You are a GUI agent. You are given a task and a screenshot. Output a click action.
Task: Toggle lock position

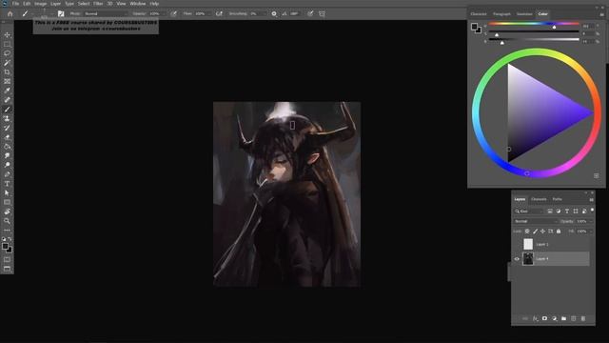pyautogui.click(x=542, y=232)
